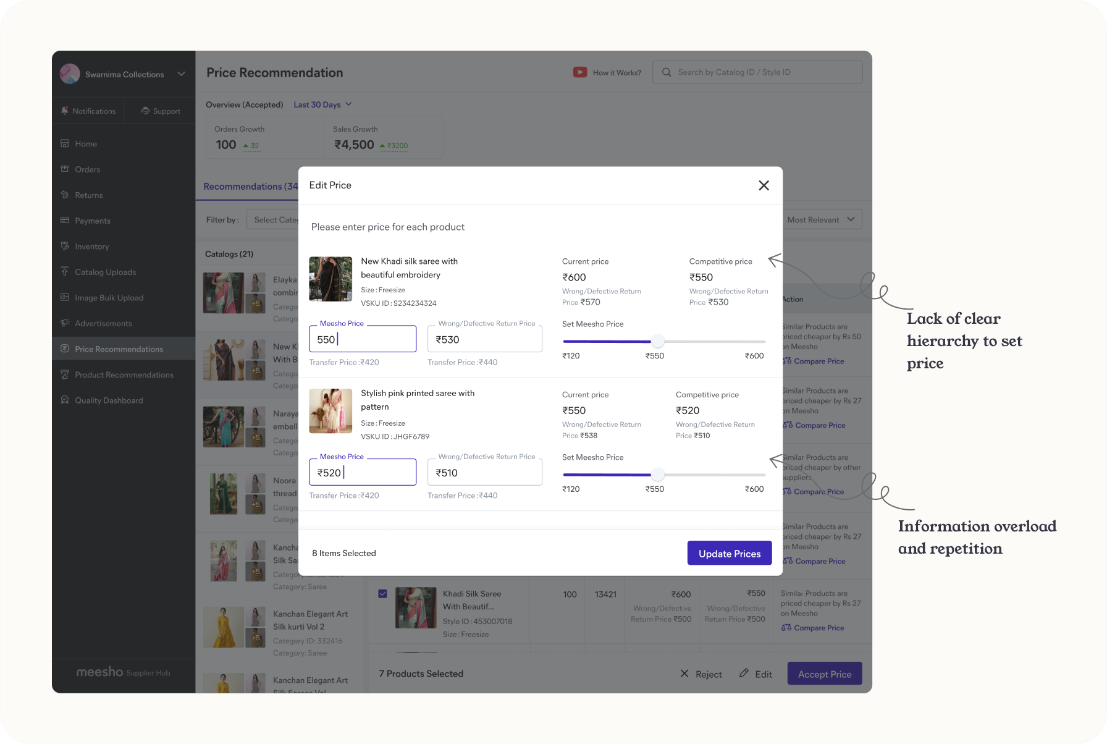The image size is (1107, 744).
Task: Open Inventory icon in sidebar
Action: pos(65,246)
